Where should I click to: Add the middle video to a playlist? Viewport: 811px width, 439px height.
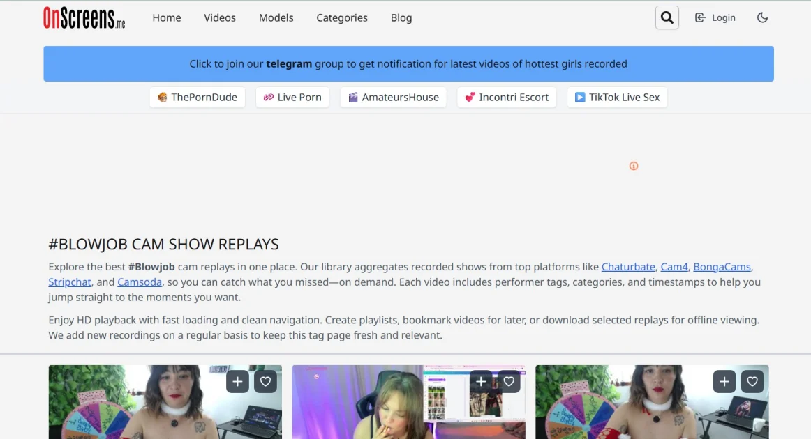coord(481,382)
